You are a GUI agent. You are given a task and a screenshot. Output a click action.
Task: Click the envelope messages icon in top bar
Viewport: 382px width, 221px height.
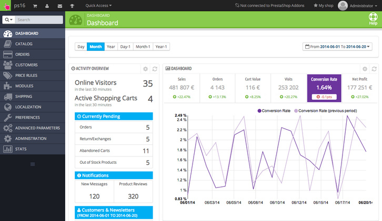pyautogui.click(x=59, y=5)
